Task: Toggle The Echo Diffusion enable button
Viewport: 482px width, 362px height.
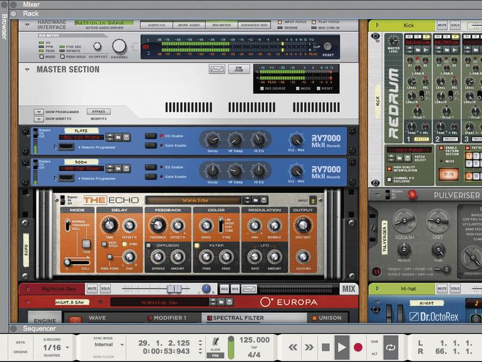Action: 148,246
